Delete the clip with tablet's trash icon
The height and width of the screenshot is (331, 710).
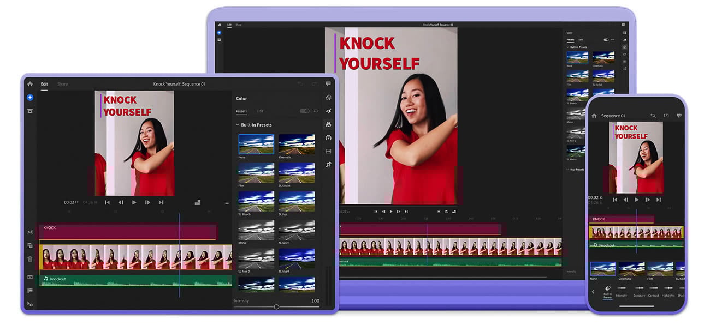point(30,259)
